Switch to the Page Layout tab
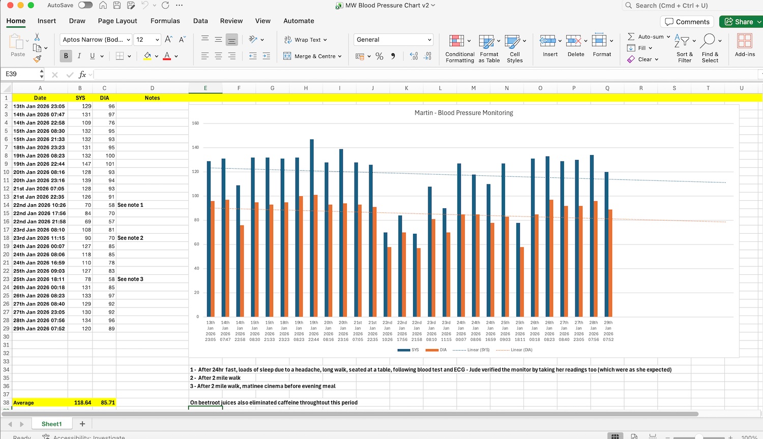Screen dimensions: 763x439 click(x=118, y=21)
